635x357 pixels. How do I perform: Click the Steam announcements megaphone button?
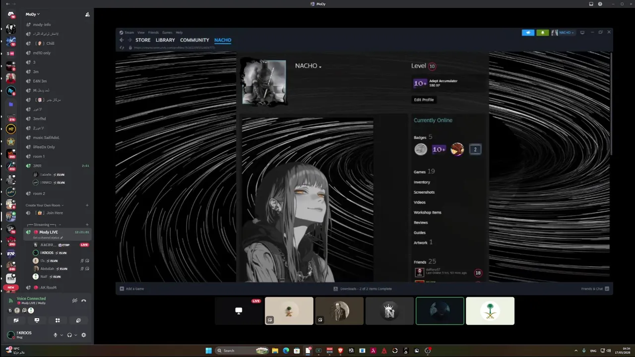[528, 33]
